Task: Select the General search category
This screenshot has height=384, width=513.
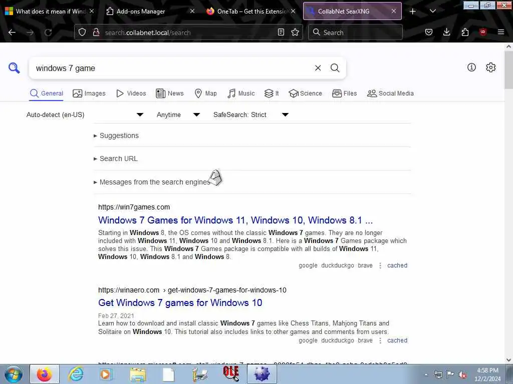Action: 46,93
